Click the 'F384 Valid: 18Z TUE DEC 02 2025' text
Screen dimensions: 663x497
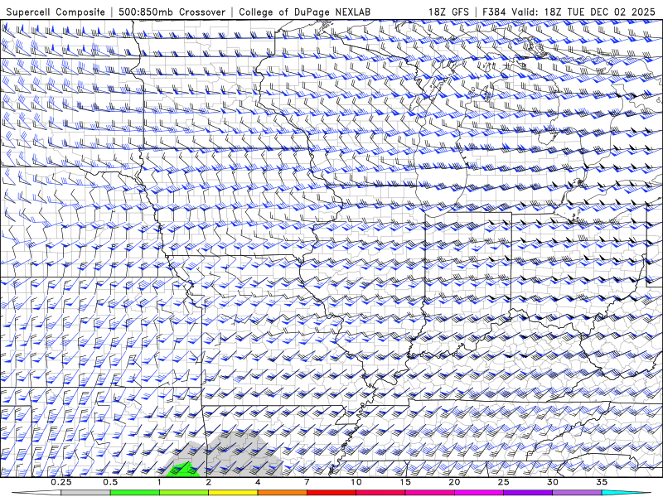coord(569,12)
